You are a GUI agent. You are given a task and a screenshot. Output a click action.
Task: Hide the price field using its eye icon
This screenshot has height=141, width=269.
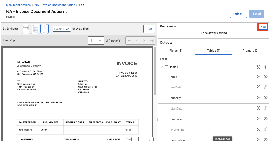[x=266, y=76]
